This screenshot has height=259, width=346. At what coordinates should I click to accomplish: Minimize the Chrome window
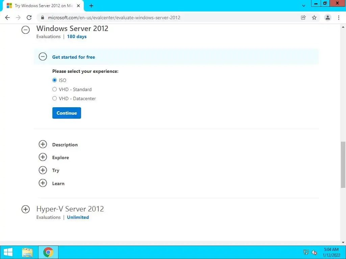[x=316, y=3]
